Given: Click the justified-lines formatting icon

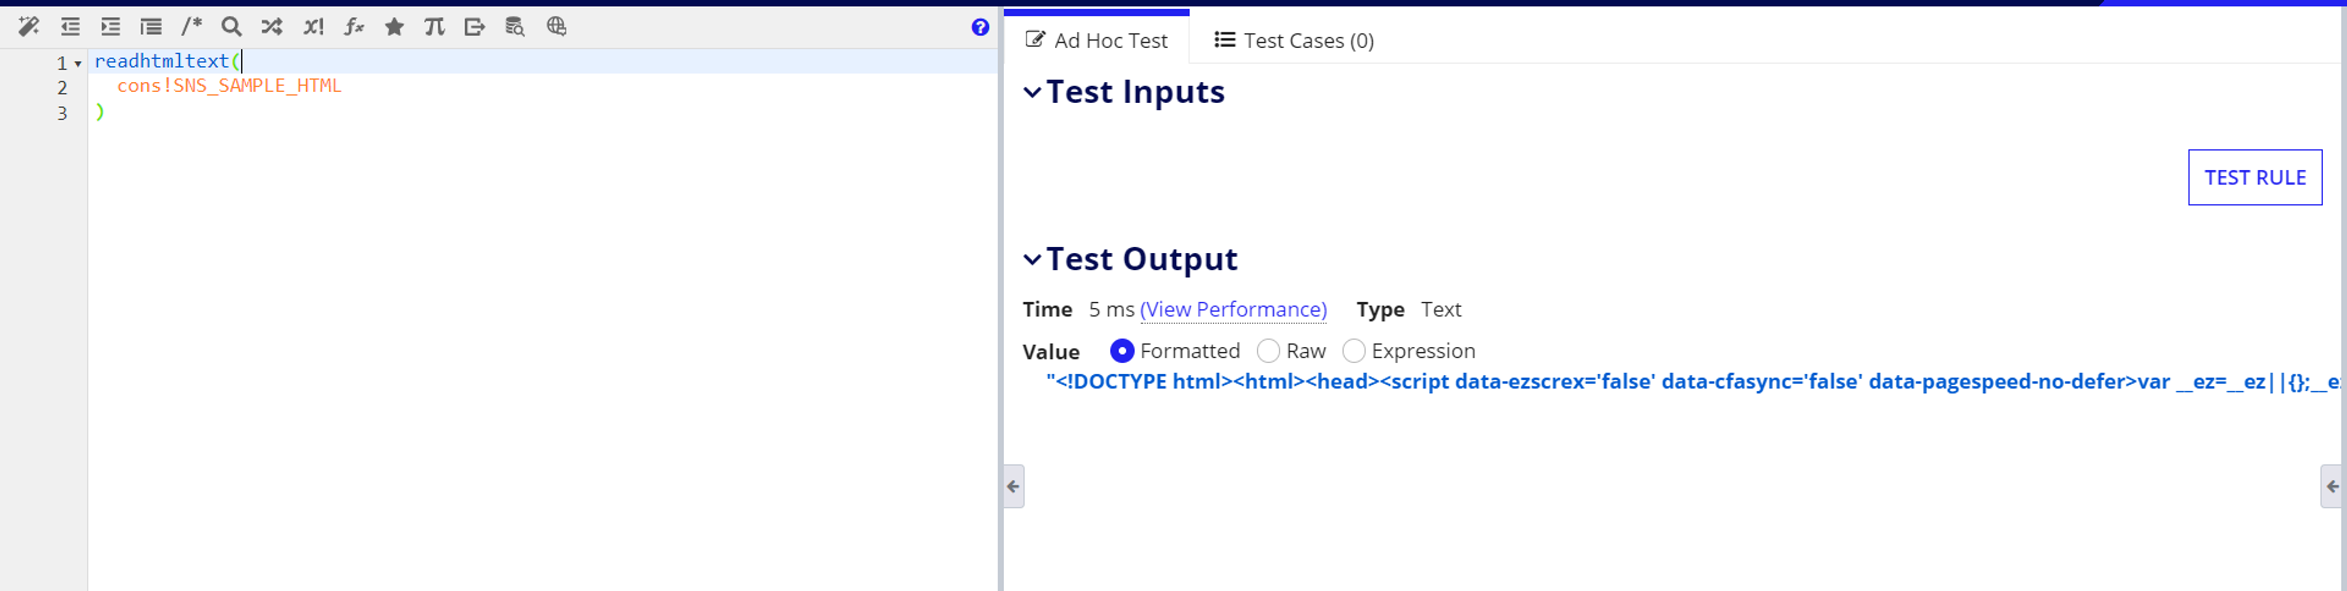Looking at the screenshot, I should coord(151,26).
